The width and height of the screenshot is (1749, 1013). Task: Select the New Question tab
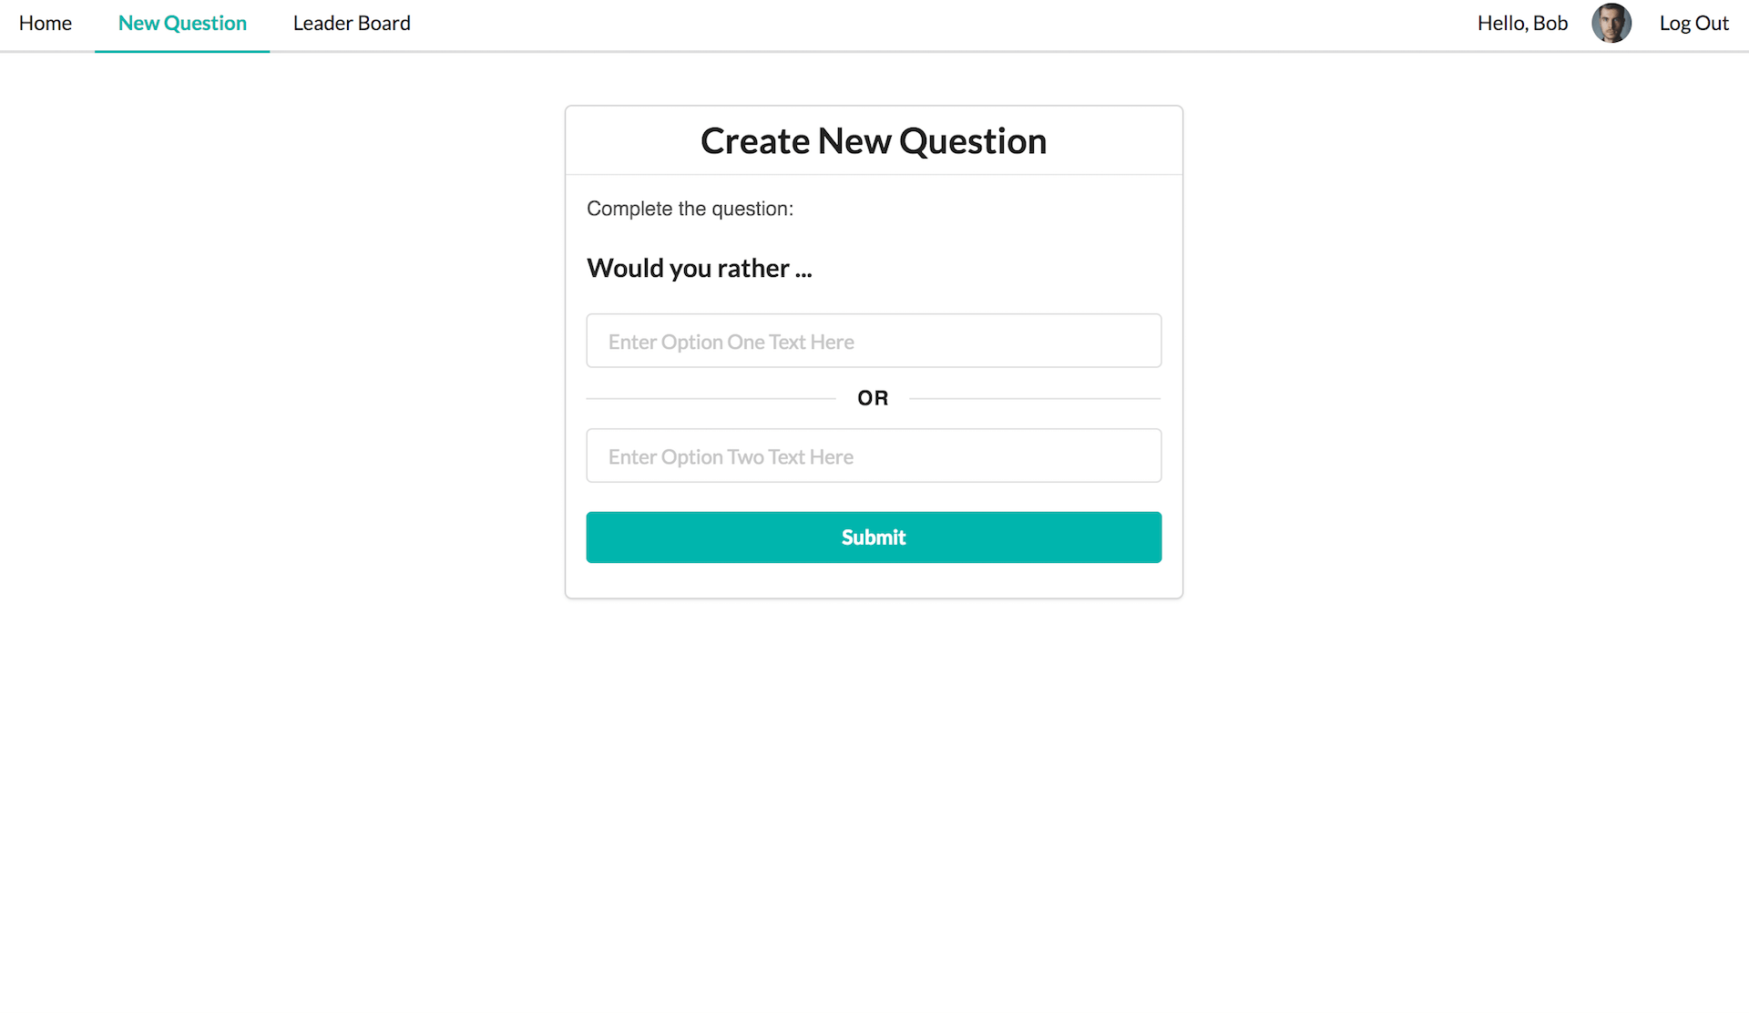click(x=182, y=24)
